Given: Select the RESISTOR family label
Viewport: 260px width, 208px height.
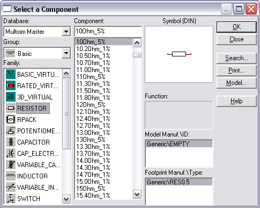Looking at the screenshot, I should point(33,108).
